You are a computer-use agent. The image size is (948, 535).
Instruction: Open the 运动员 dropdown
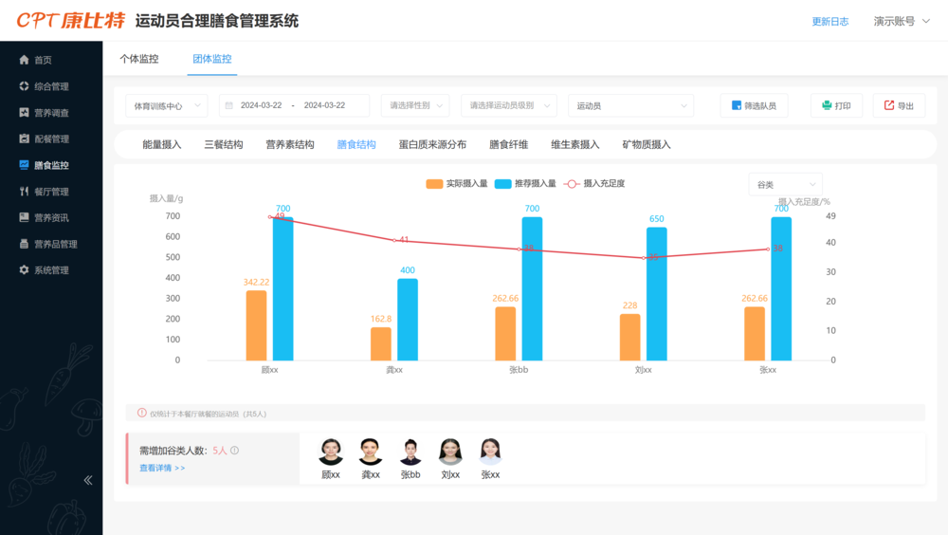pos(630,105)
